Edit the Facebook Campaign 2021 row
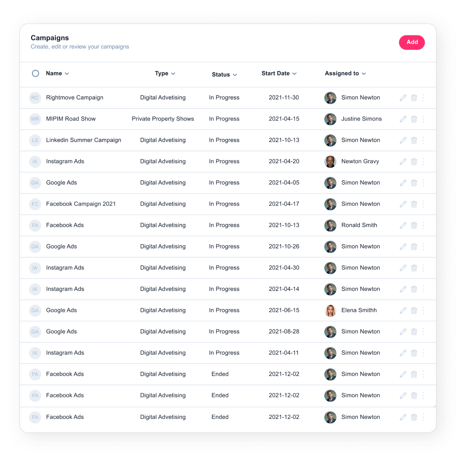Screen dimensions: 456x456 (x=403, y=204)
